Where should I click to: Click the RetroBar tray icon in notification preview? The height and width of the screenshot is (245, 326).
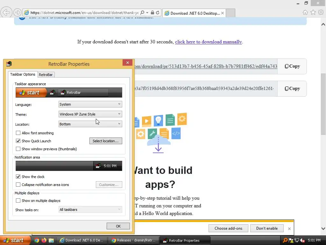click(x=98, y=166)
